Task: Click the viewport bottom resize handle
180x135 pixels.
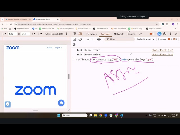Action: click(36, 111)
